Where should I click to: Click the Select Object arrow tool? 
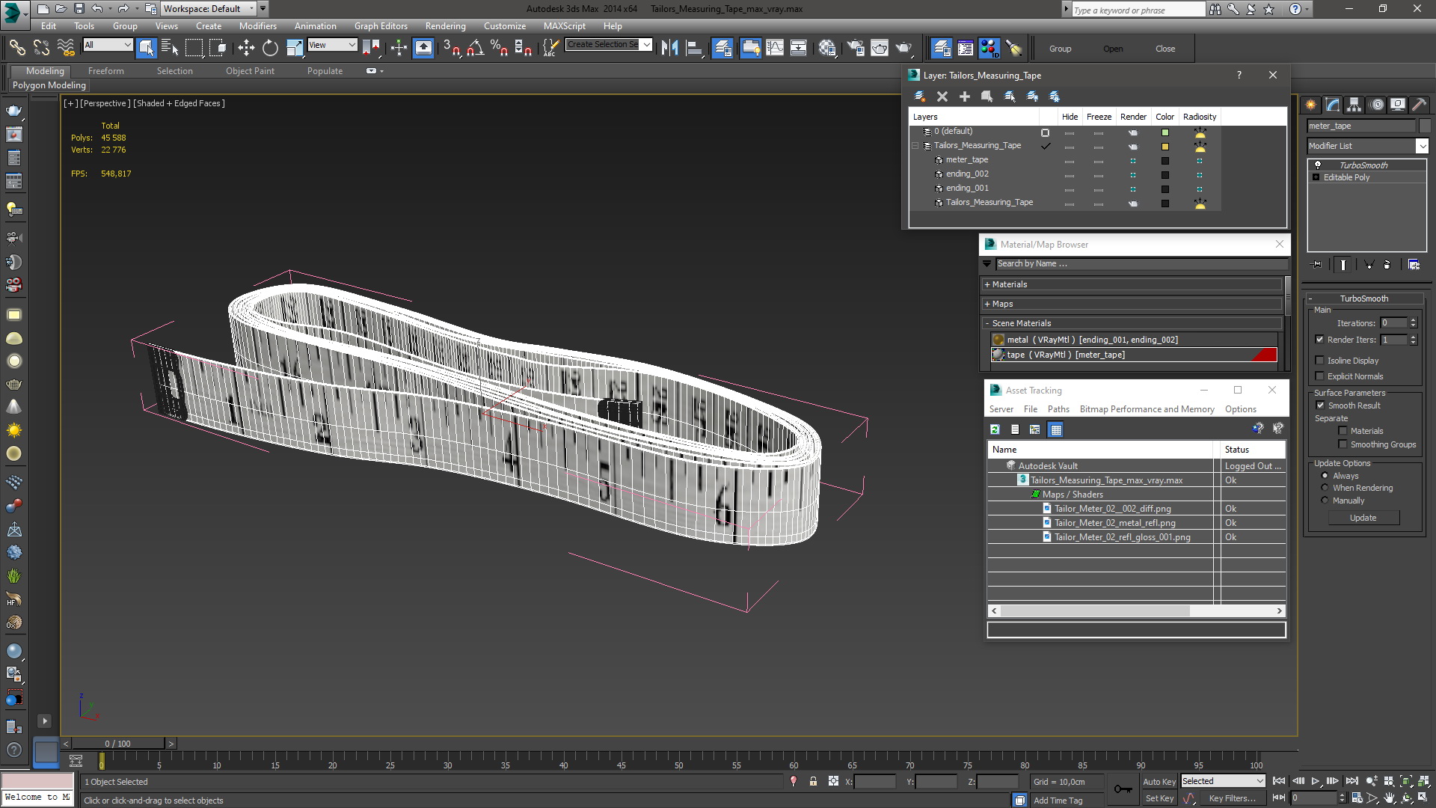[147, 49]
